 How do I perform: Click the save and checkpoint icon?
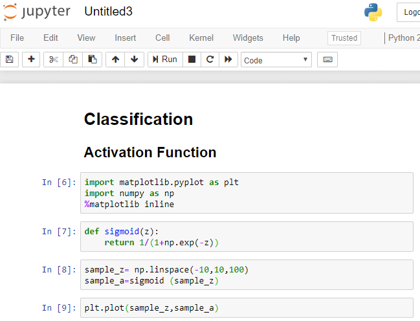coord(9,60)
